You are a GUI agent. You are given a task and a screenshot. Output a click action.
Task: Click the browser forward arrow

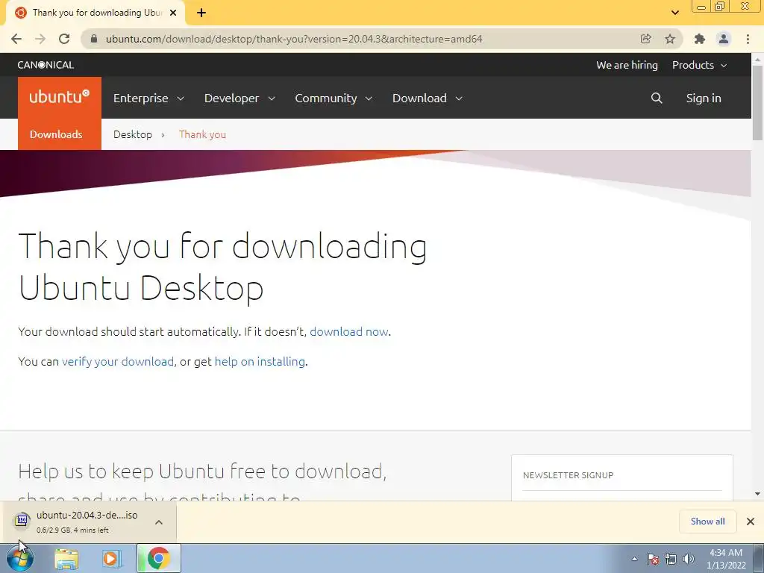point(40,39)
